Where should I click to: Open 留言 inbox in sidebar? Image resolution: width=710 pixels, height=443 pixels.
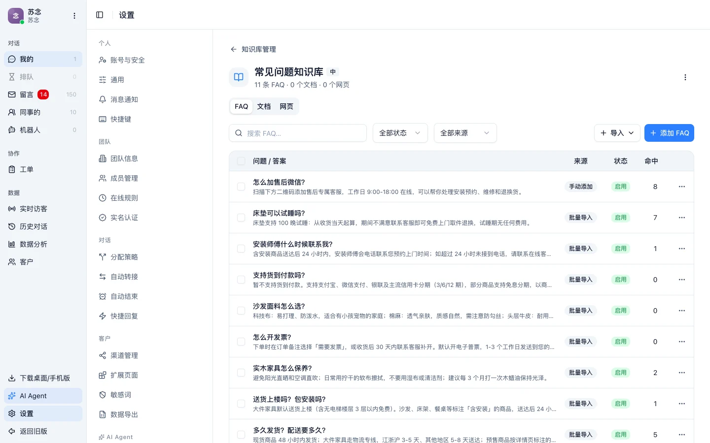(x=43, y=95)
